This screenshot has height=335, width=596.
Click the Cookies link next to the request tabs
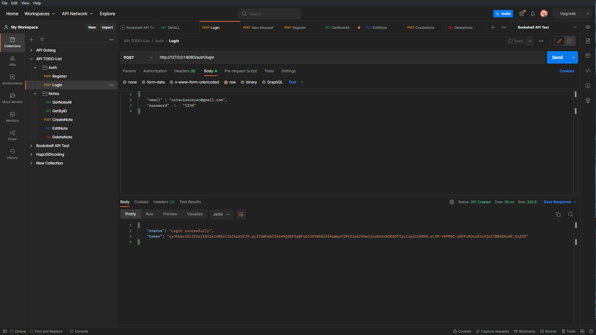click(x=567, y=71)
